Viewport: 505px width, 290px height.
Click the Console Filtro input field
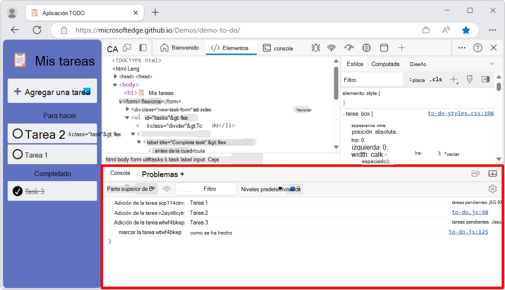[206, 189]
